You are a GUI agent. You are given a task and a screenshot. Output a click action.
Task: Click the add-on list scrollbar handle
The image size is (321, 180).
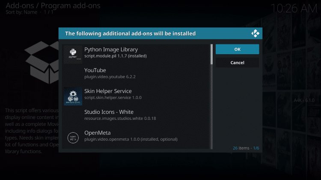[x=212, y=55]
